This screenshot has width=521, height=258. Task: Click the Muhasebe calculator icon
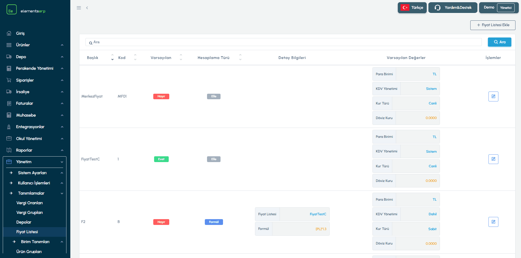(x=9, y=115)
